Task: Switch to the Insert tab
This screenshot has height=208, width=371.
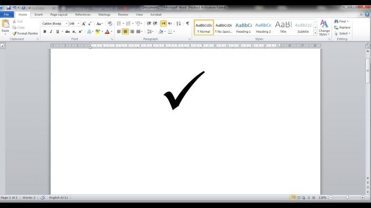Action: click(39, 15)
